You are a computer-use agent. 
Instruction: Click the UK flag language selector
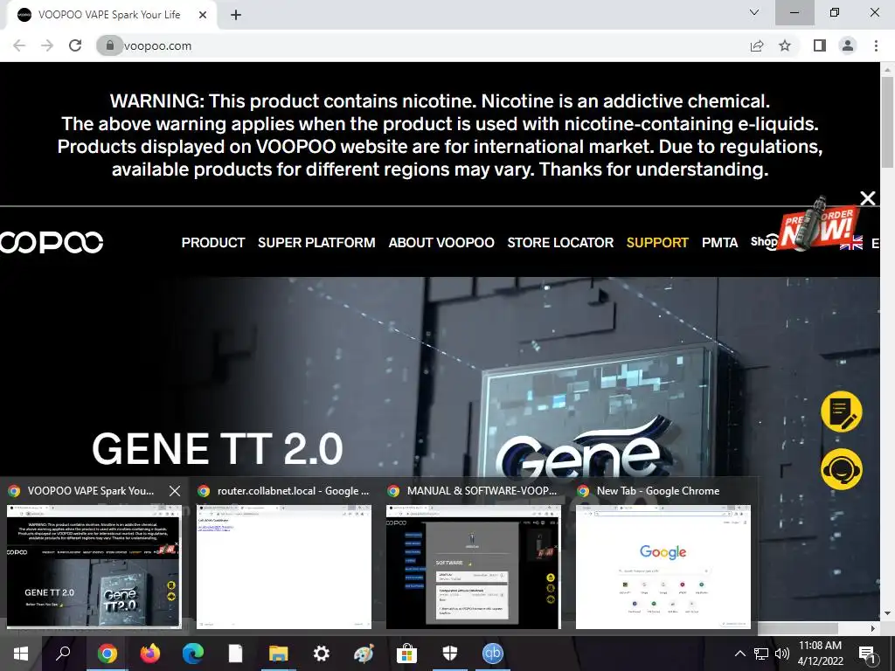tap(851, 243)
